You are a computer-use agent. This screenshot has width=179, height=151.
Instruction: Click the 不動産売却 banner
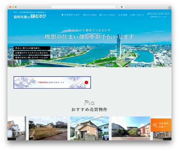[52, 82]
